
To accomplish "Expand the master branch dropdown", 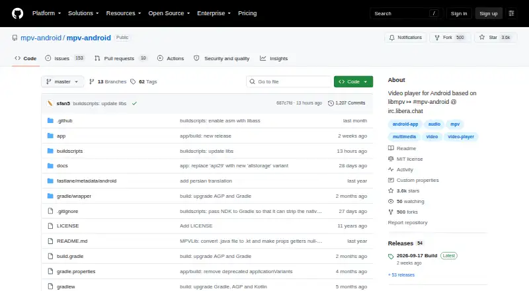I will [x=62, y=82].
